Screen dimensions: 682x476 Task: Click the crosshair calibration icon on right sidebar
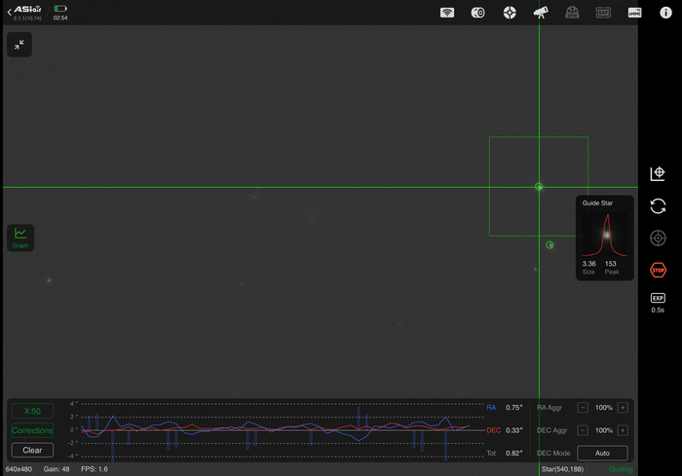(x=658, y=173)
